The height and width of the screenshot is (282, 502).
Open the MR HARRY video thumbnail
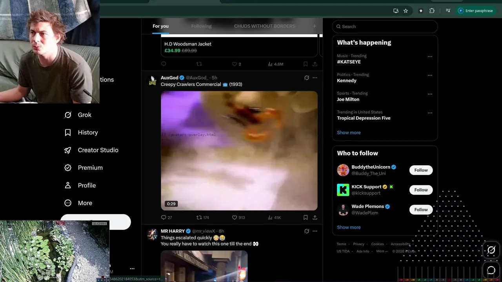point(204,266)
